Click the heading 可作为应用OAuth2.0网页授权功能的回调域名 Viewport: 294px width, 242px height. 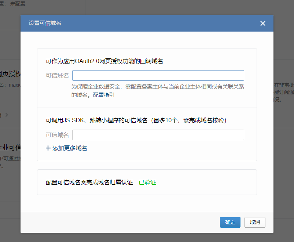pyautogui.click(x=104, y=61)
